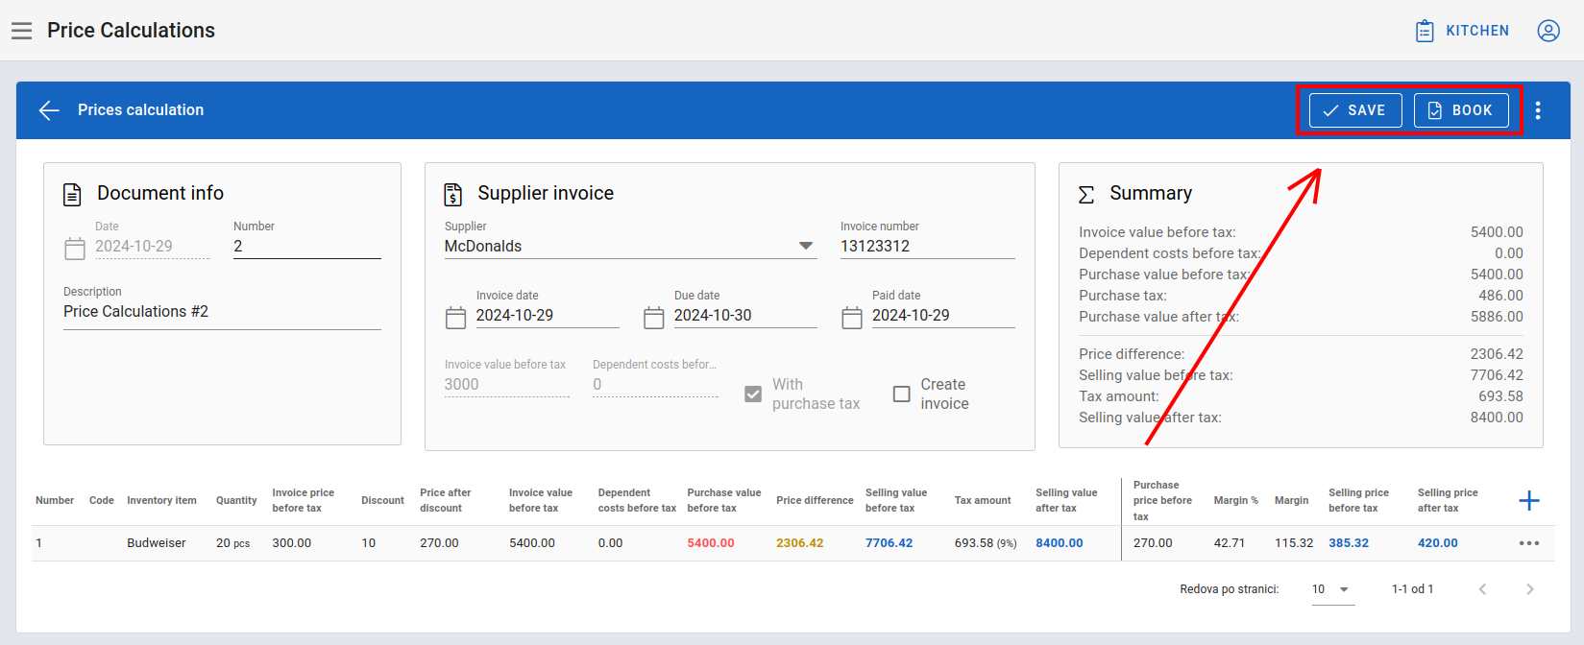Click the Summary sigma icon
Screen dimensions: 1584x645
coord(1086,195)
